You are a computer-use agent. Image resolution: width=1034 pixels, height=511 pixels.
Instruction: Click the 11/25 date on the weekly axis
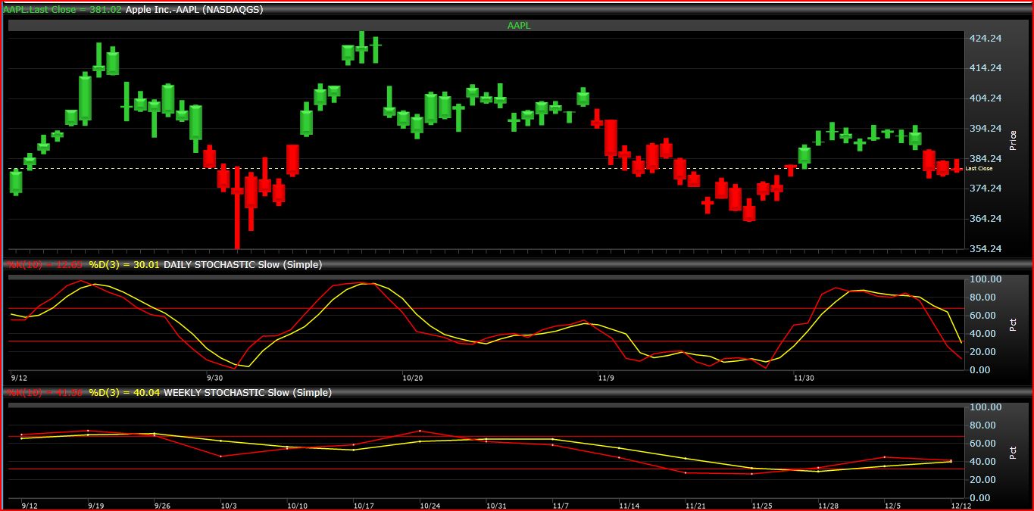click(x=762, y=505)
